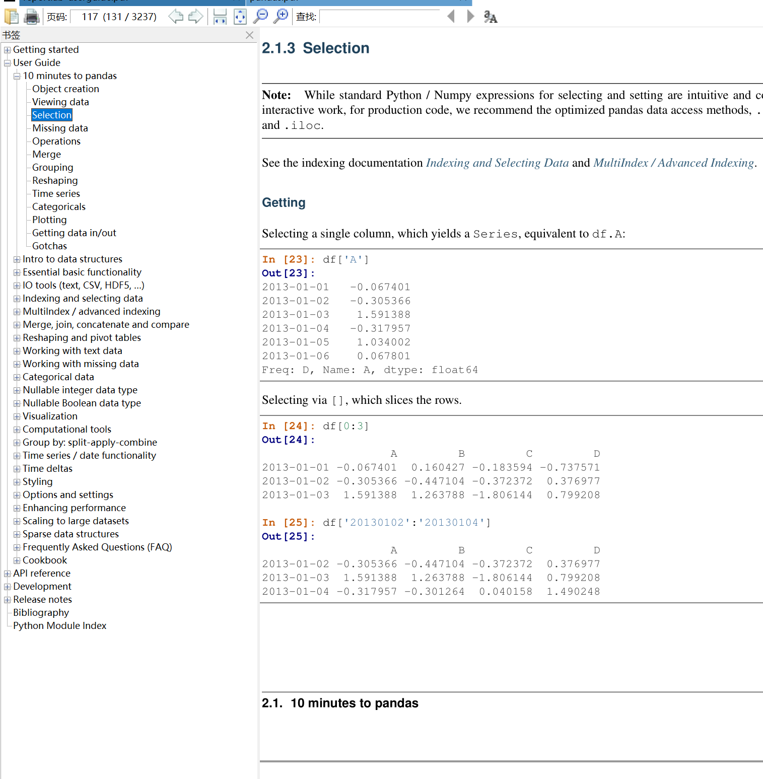Find the next match with the right triangle
This screenshot has width=763, height=779.
pyautogui.click(x=470, y=16)
